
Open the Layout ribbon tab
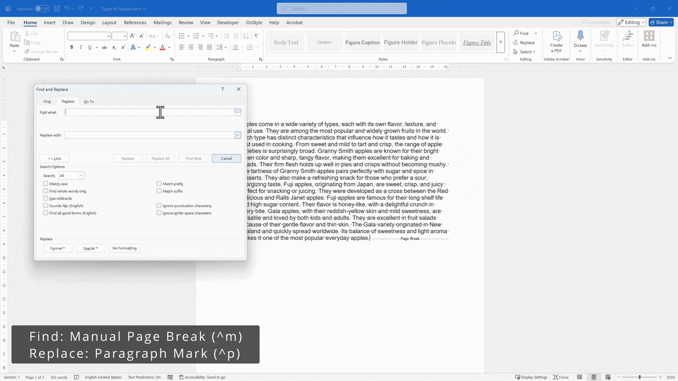pyautogui.click(x=109, y=22)
